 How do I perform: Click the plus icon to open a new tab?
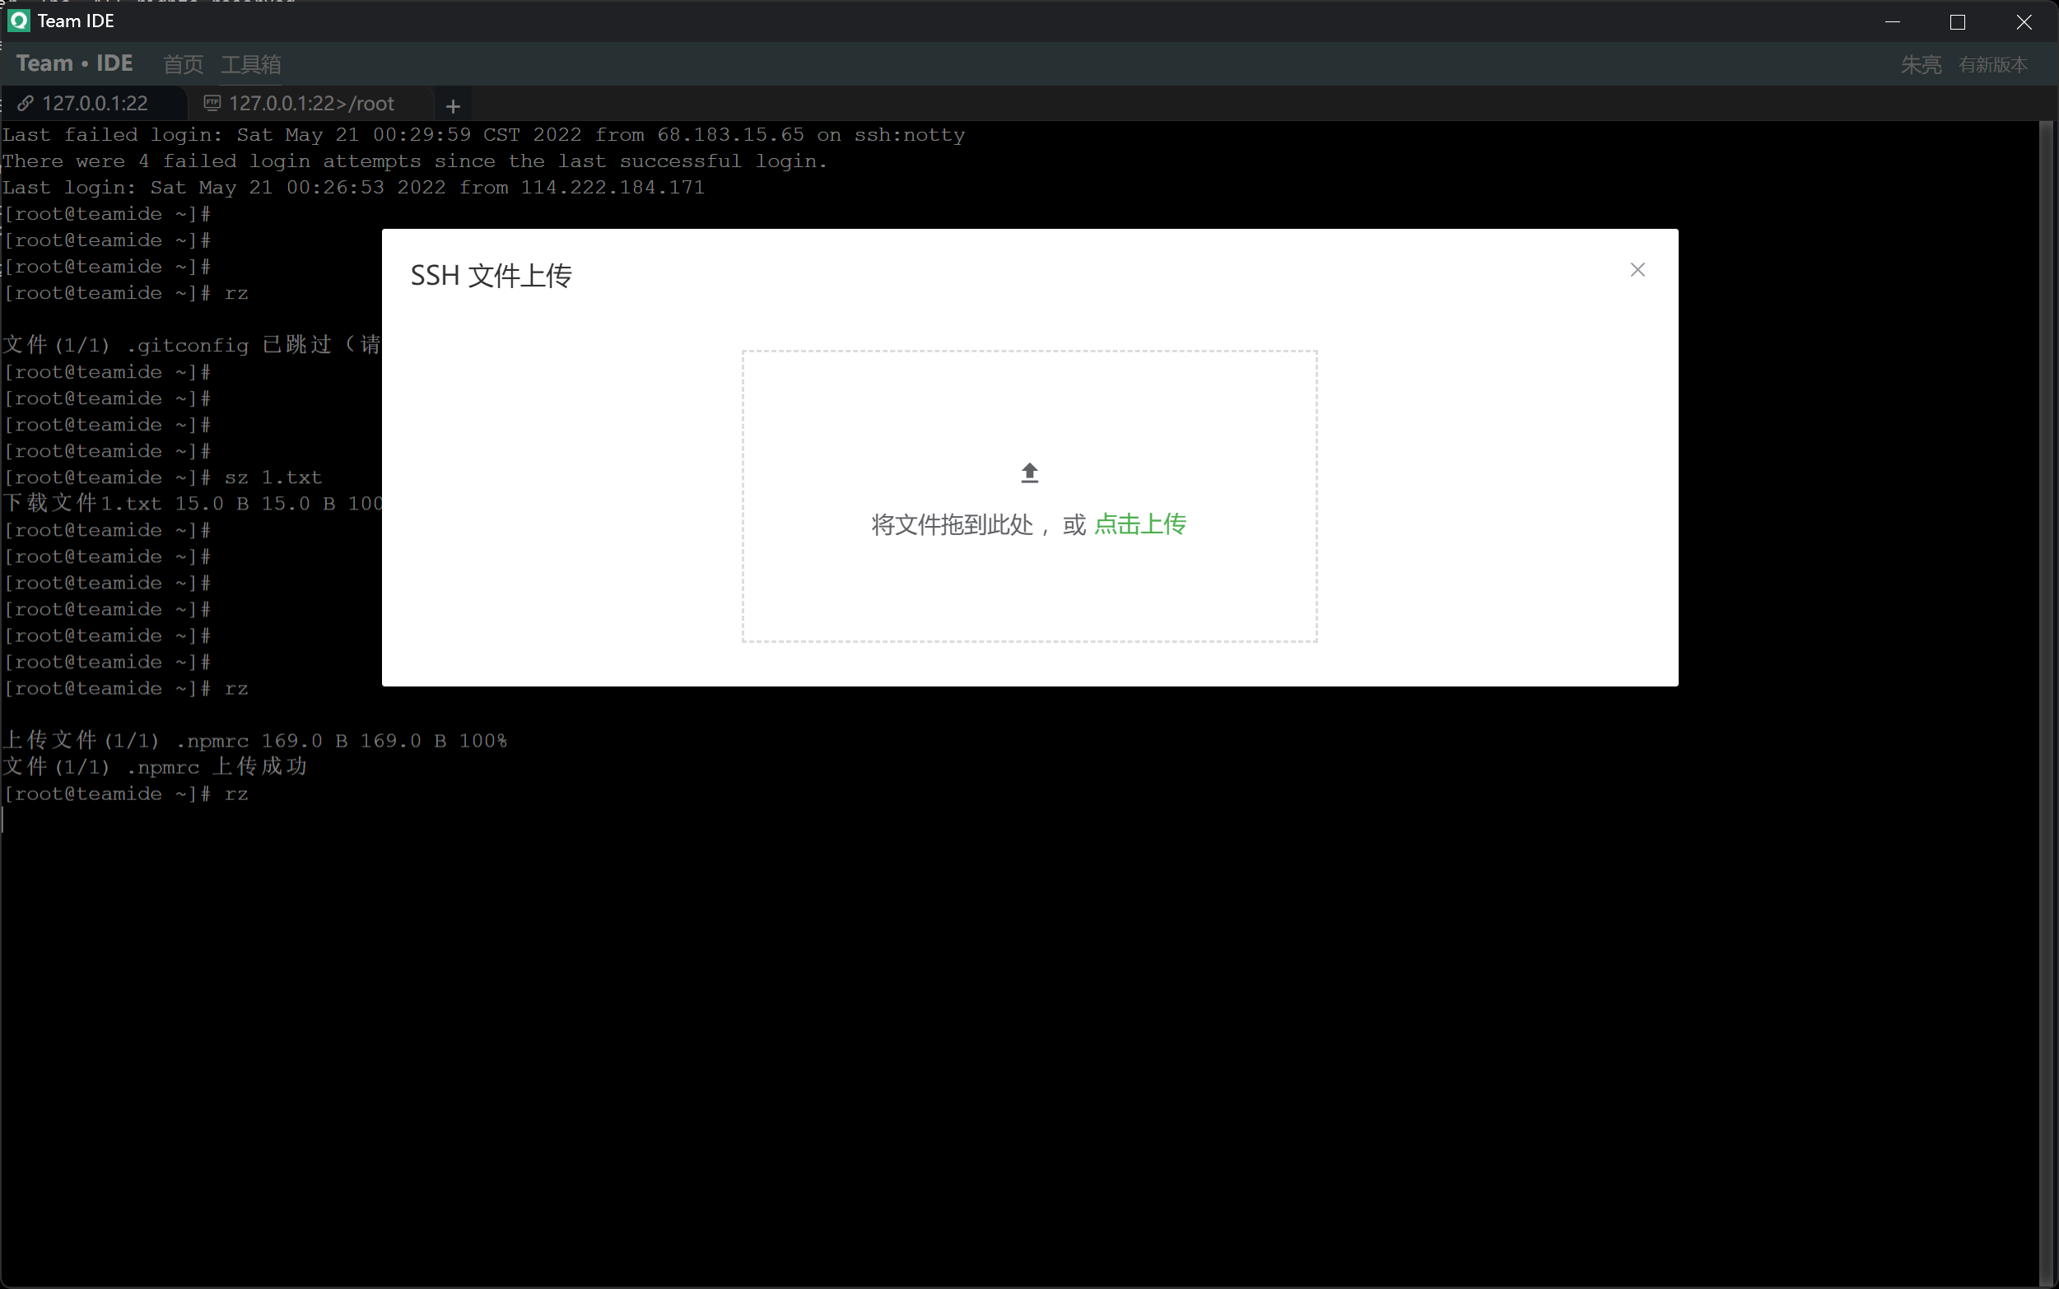click(453, 105)
